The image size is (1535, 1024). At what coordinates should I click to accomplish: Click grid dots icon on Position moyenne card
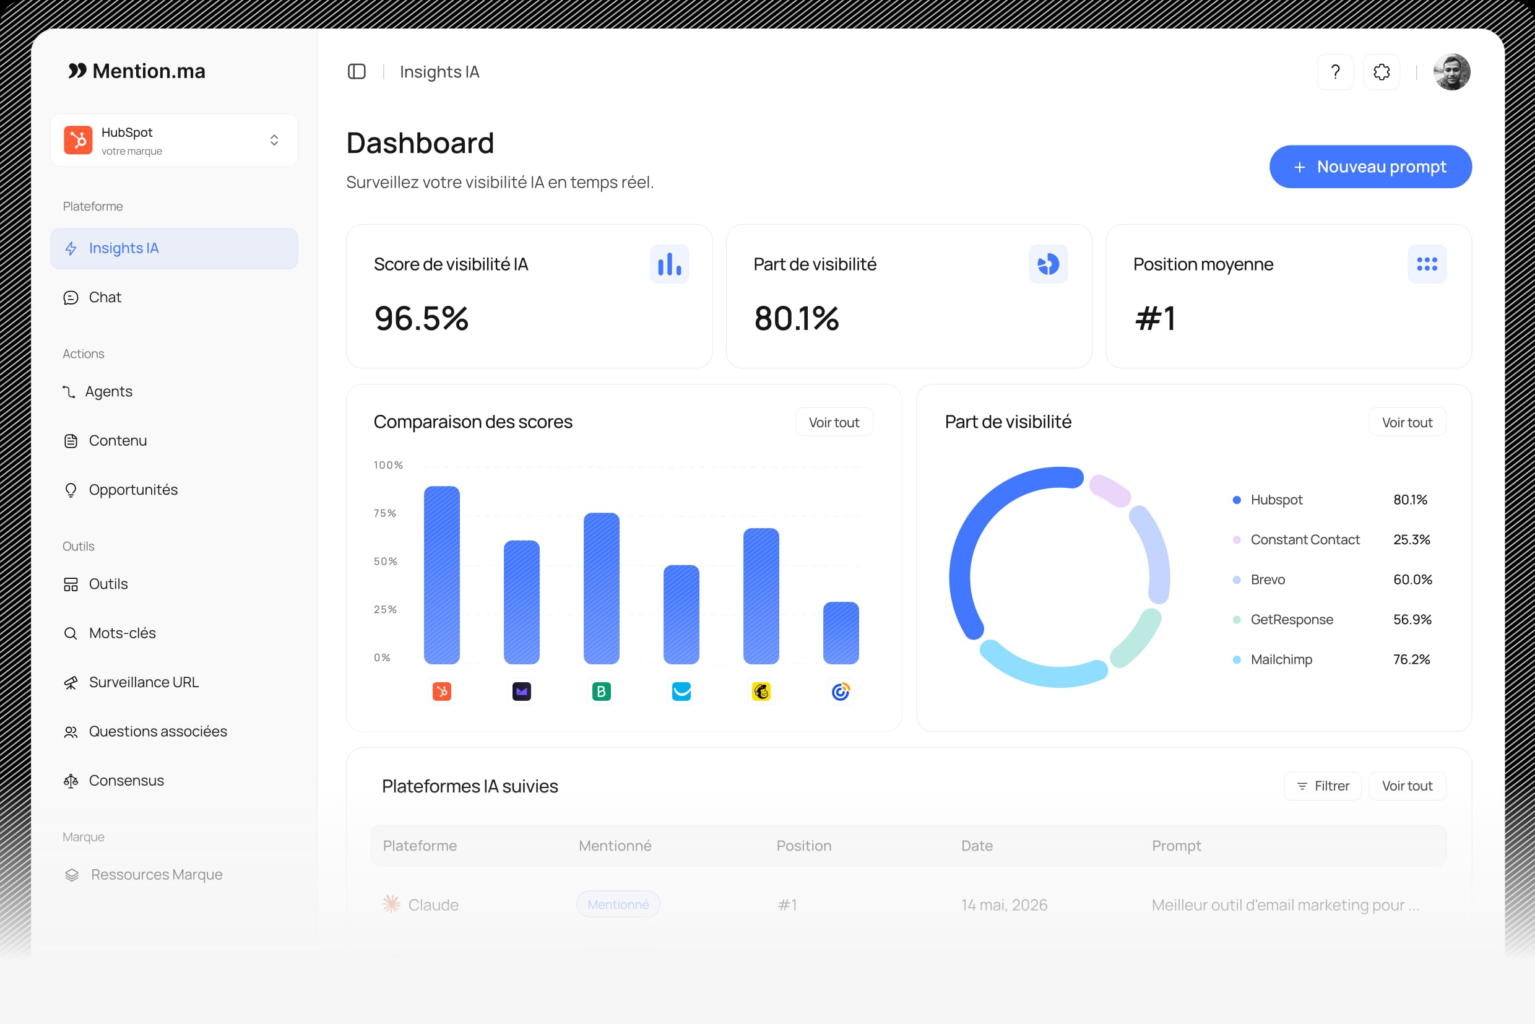(1427, 264)
